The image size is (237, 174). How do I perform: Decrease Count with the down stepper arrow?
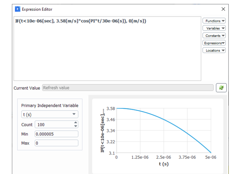[x=76, y=126]
